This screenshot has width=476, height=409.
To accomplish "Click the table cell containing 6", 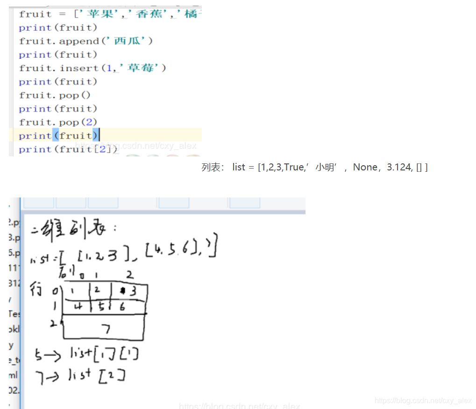I will click(x=128, y=307).
